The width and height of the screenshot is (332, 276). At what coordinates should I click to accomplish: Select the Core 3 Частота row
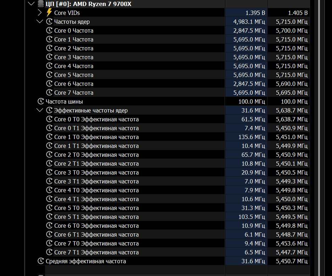click(177, 57)
